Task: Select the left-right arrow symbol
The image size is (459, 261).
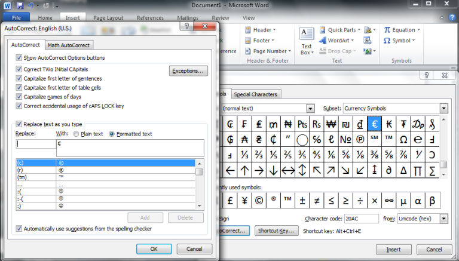Action: (x=287, y=170)
